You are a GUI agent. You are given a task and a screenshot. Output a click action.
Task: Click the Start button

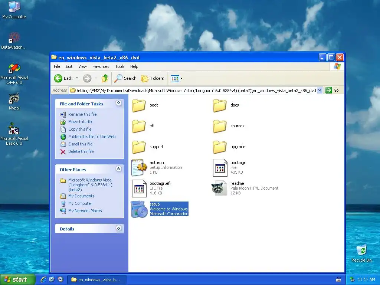pyautogui.click(x=17, y=280)
